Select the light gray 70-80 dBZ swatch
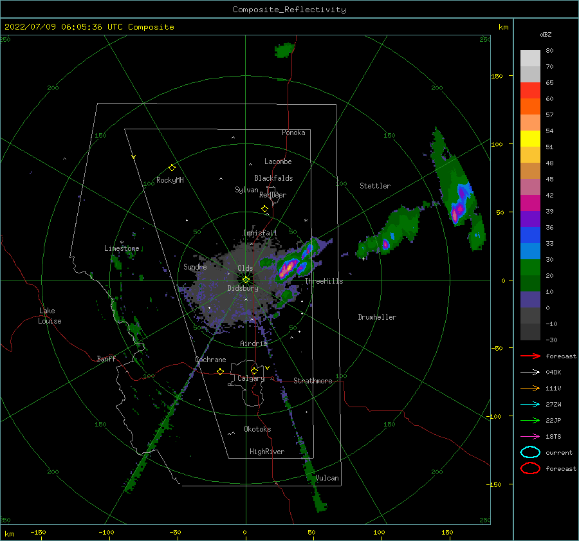Screen dimensions: 579x541 (530, 59)
